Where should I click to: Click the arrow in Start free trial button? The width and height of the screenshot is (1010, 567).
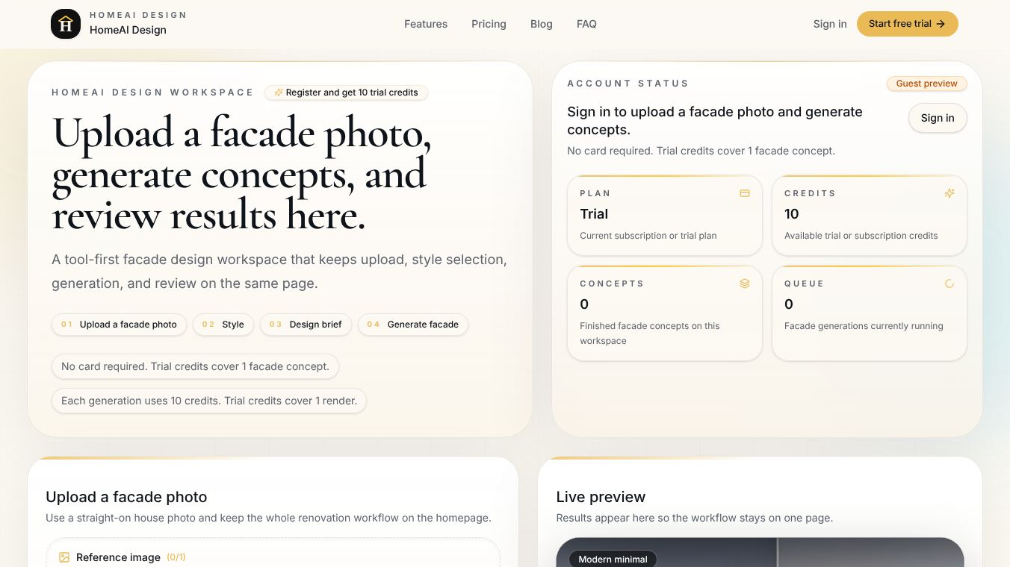941,24
